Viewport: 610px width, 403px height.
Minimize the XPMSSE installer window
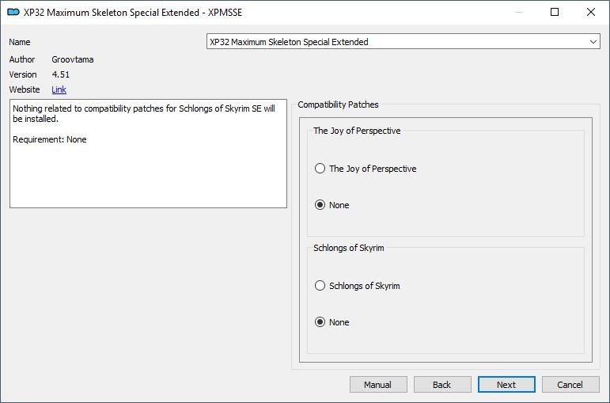[518, 12]
